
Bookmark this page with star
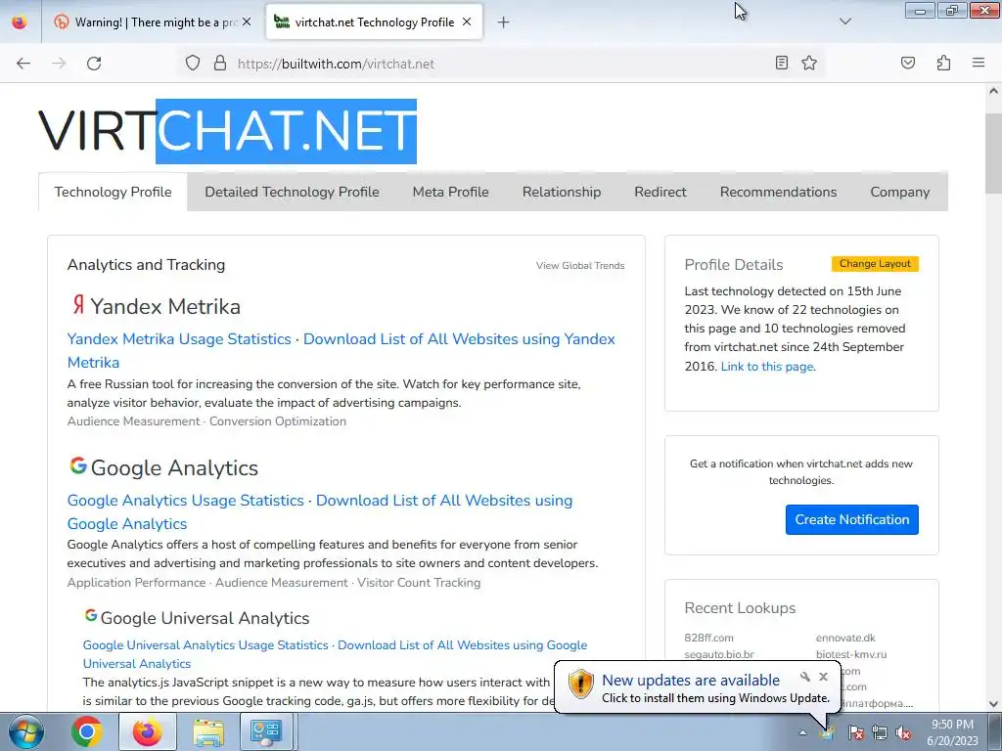tap(809, 63)
